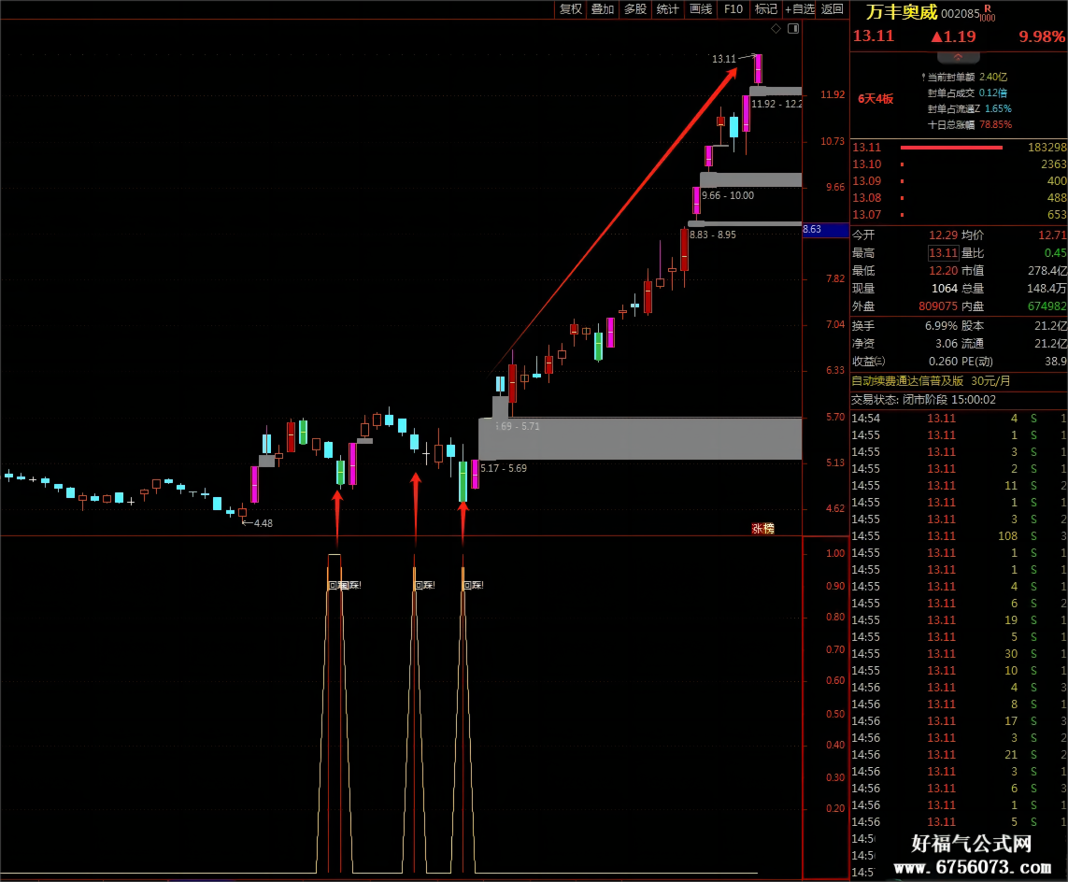The width and height of the screenshot is (1068, 882).
Task: Click the 总量 value 148.4万
Action: click(x=1047, y=289)
